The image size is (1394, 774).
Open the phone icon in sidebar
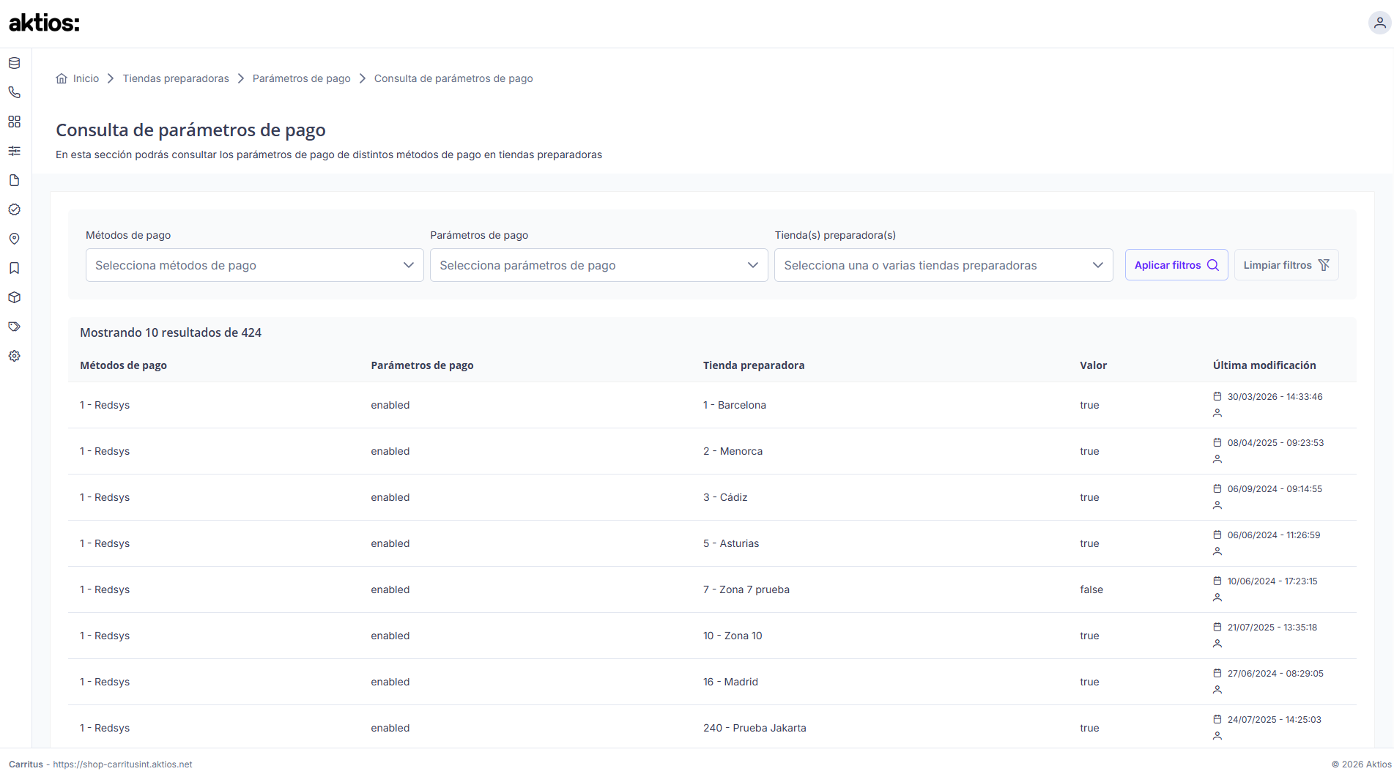pyautogui.click(x=14, y=92)
